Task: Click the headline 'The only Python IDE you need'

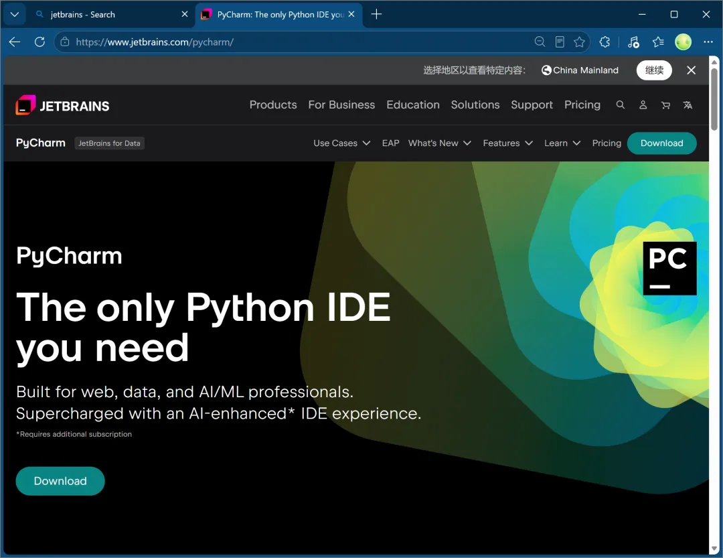Action: [203, 328]
